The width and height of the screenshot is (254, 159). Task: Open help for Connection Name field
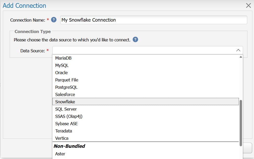point(54,20)
